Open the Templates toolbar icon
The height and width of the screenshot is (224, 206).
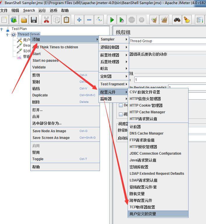(14, 20)
